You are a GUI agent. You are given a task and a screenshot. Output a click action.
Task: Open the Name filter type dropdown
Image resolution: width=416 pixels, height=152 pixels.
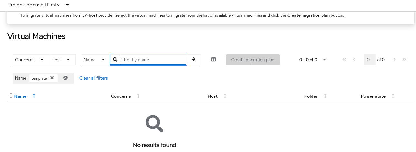pyautogui.click(x=94, y=60)
